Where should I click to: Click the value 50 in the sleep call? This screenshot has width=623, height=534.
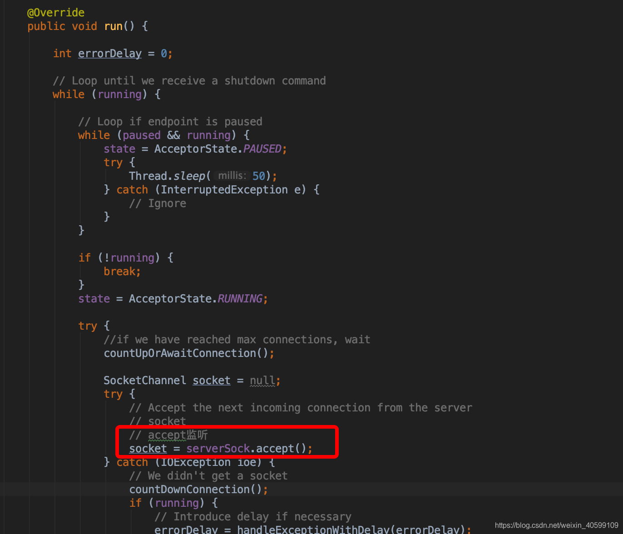tap(259, 176)
